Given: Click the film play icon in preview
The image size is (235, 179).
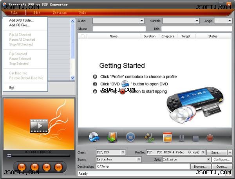Looking at the screenshot, I should click(x=39, y=126).
